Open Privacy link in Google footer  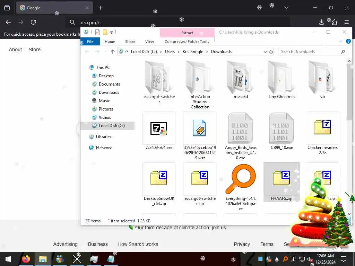pos(242,244)
